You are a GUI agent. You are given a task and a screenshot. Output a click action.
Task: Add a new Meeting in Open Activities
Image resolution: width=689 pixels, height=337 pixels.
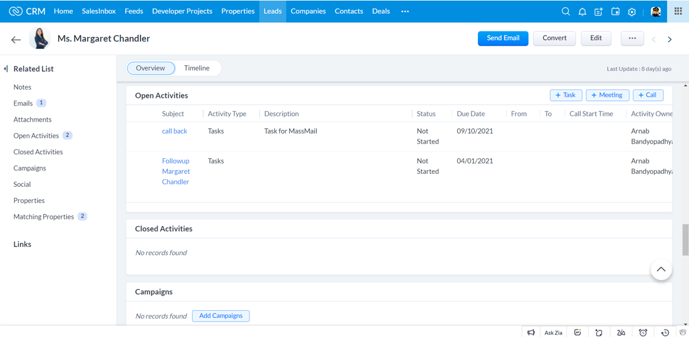(x=607, y=95)
